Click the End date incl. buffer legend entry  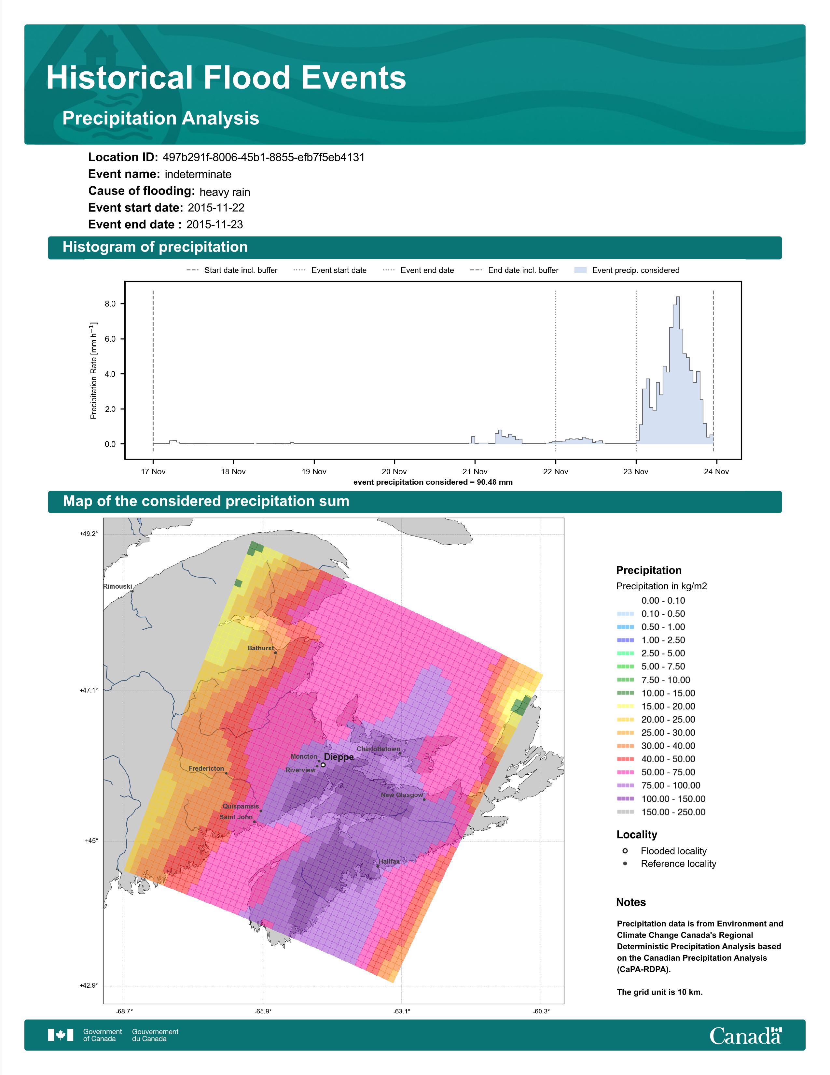click(x=514, y=270)
